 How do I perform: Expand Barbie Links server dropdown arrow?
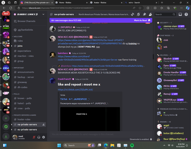43,14
